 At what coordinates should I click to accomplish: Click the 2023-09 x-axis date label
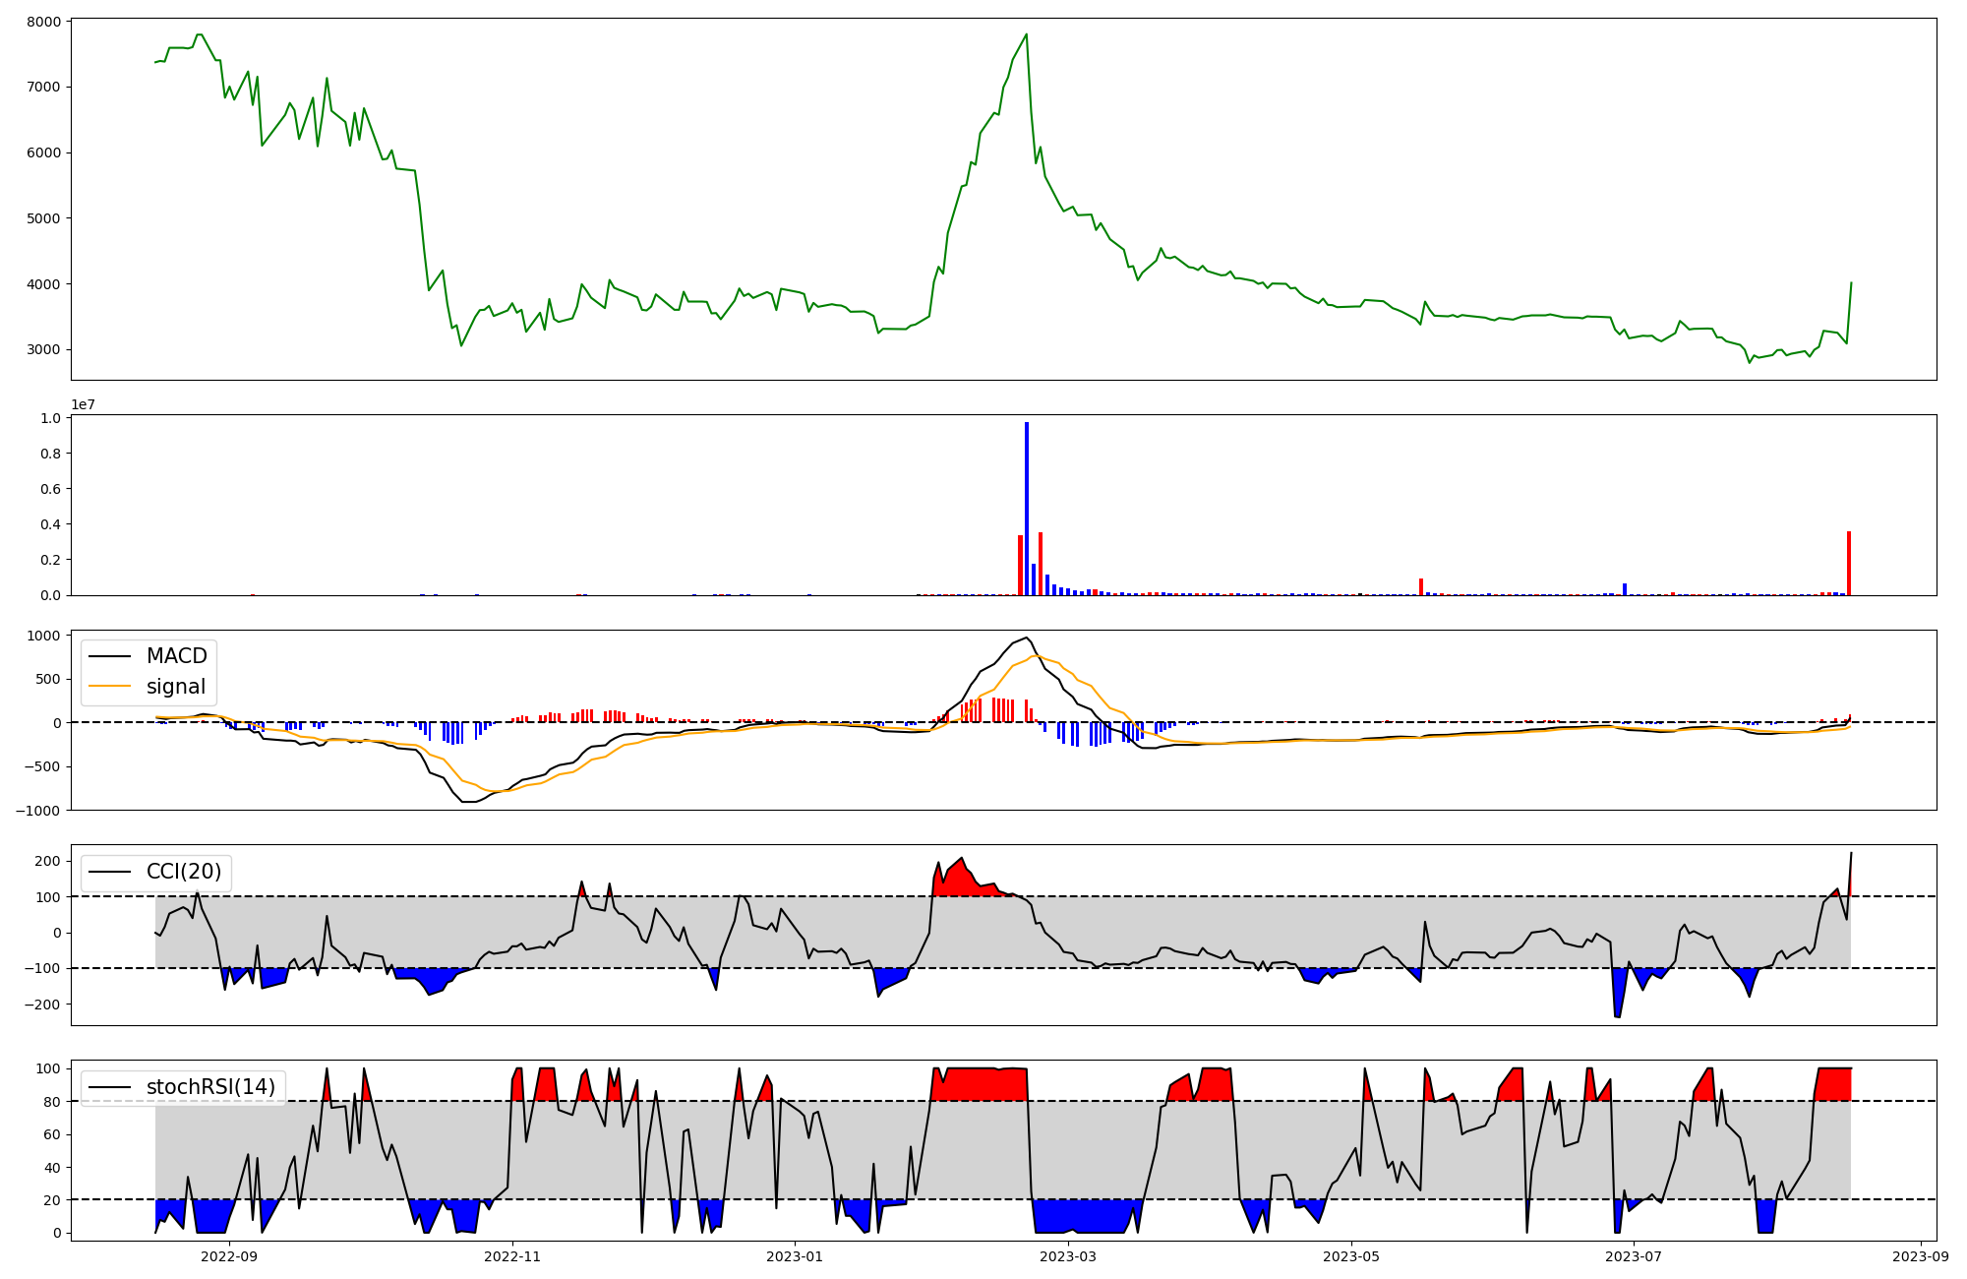[1921, 1256]
